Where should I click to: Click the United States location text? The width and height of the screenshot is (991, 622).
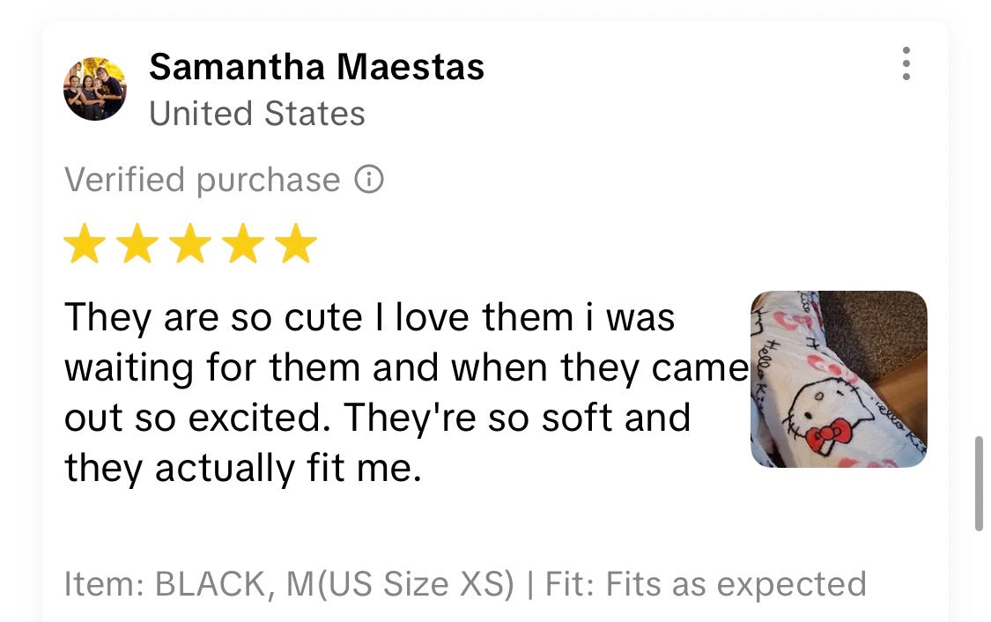point(256,114)
